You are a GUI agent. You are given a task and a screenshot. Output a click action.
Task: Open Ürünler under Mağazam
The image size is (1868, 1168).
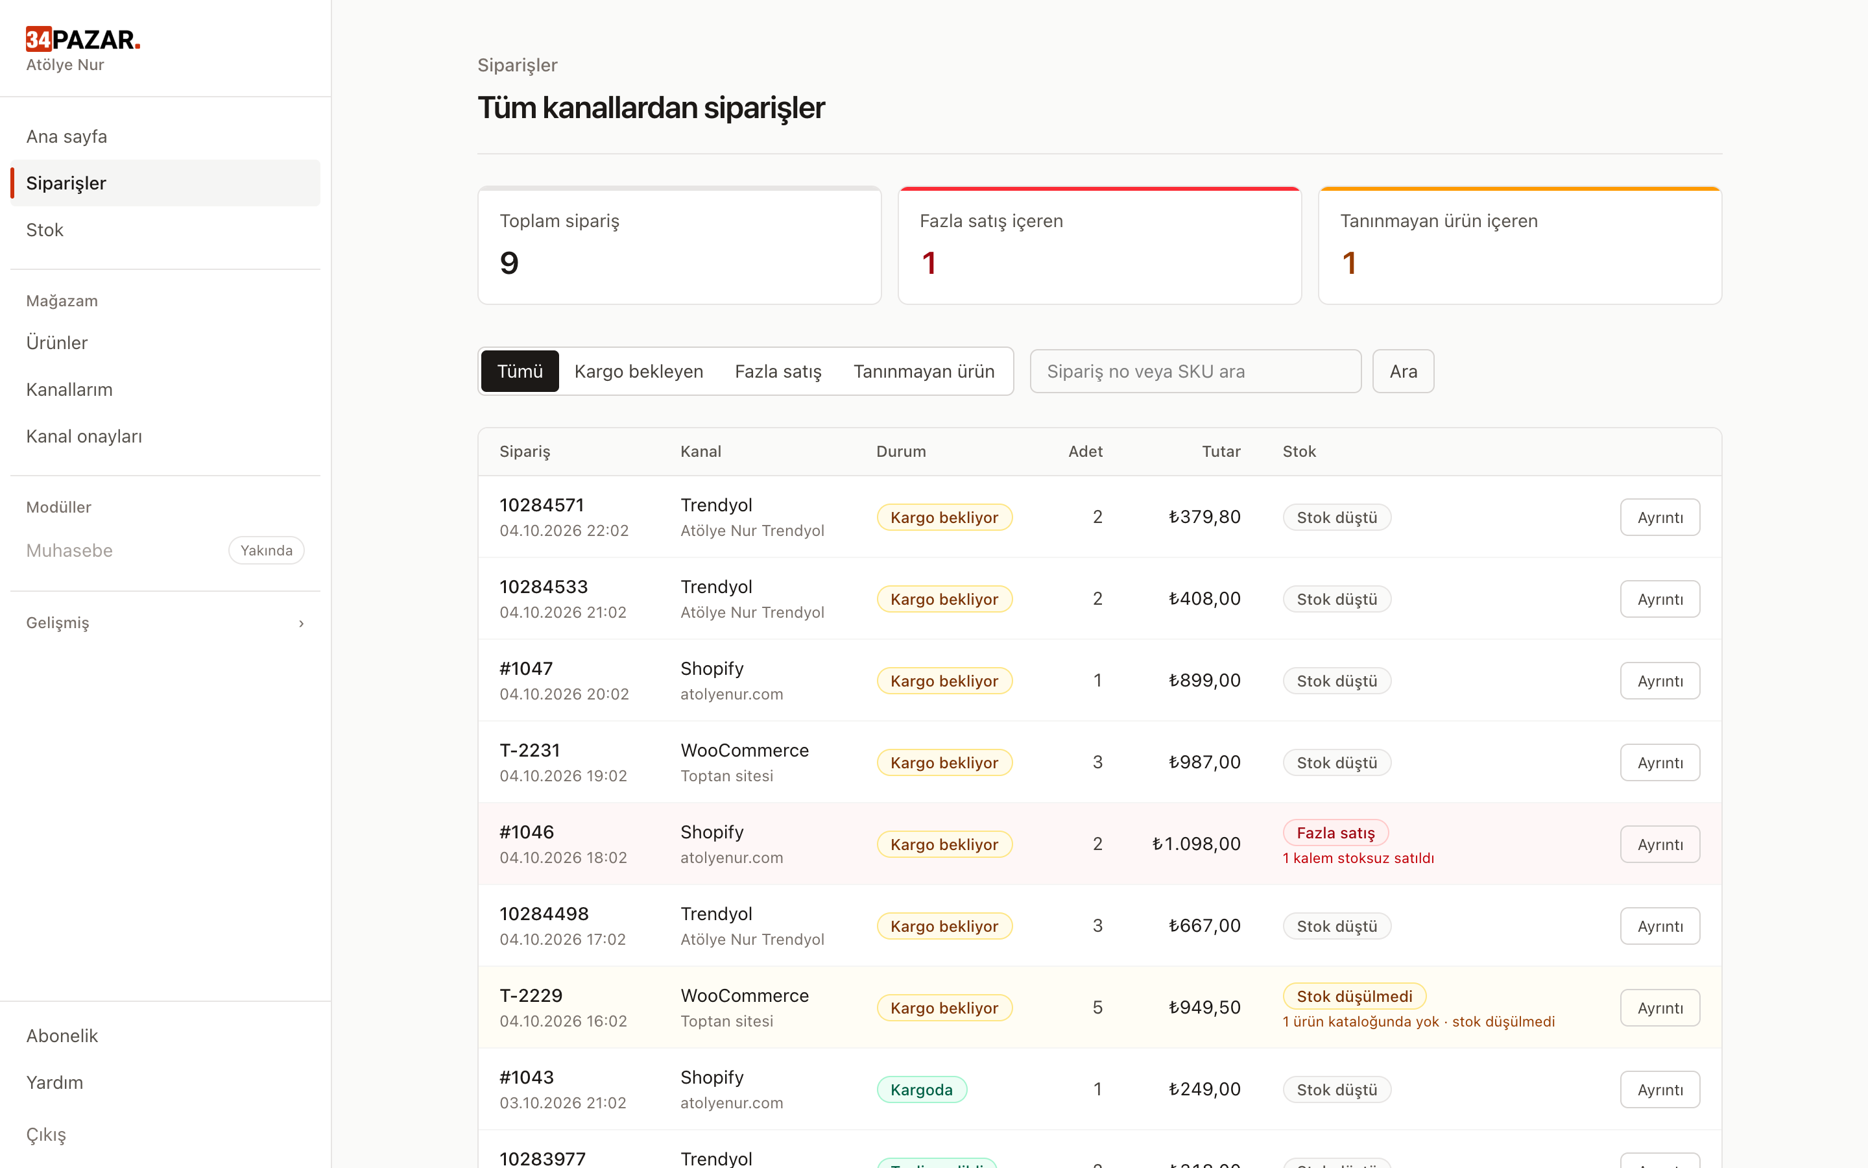point(165,343)
